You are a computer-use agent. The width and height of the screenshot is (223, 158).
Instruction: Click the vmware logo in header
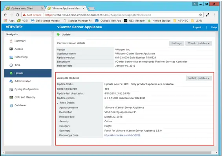pos(14,27)
